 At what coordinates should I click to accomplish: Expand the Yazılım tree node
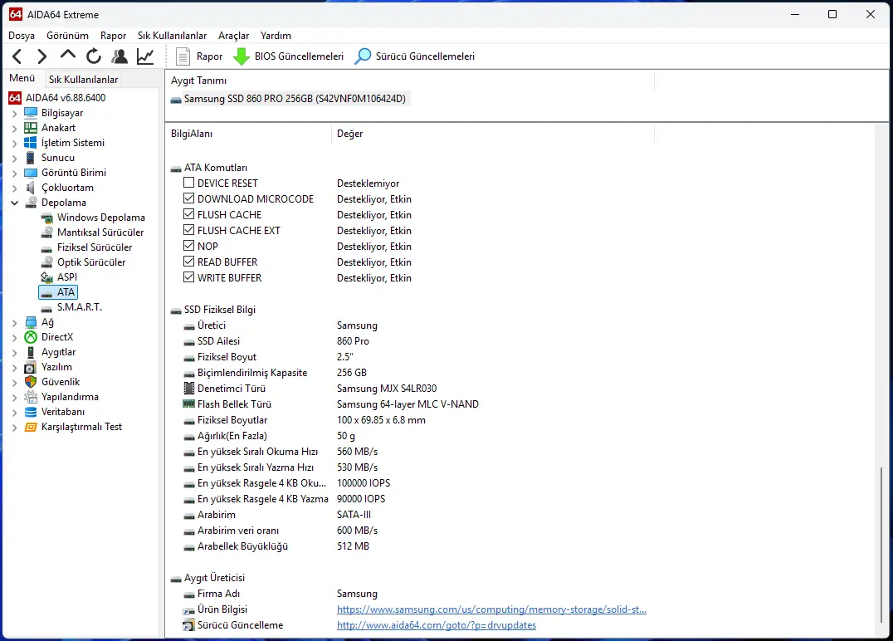(x=15, y=368)
